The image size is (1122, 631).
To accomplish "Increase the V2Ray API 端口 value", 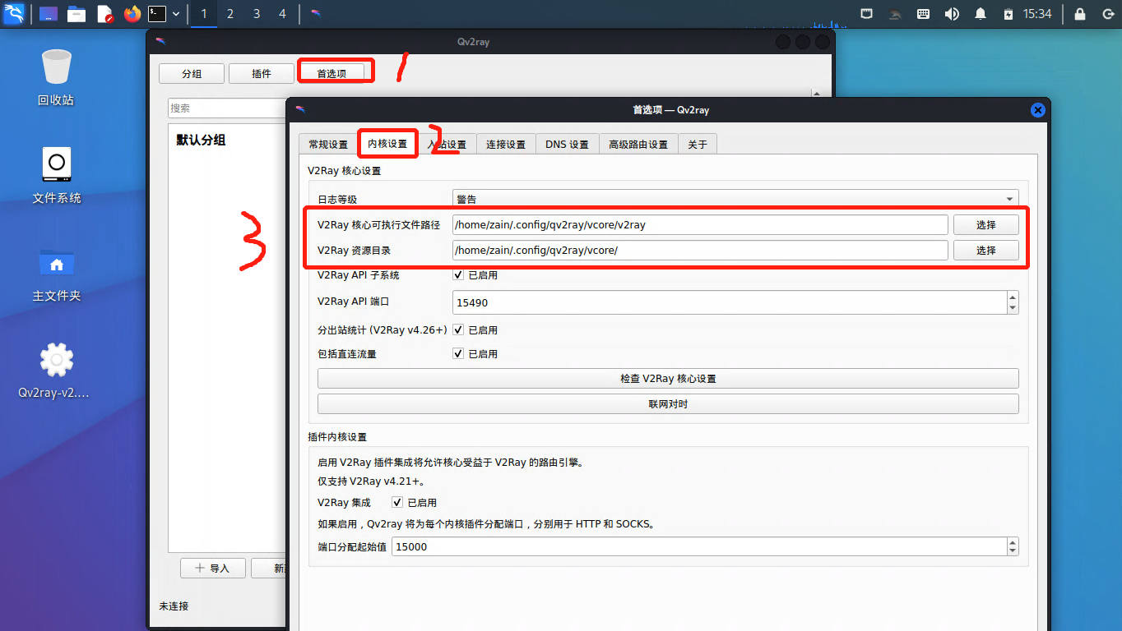I will pos(1013,297).
